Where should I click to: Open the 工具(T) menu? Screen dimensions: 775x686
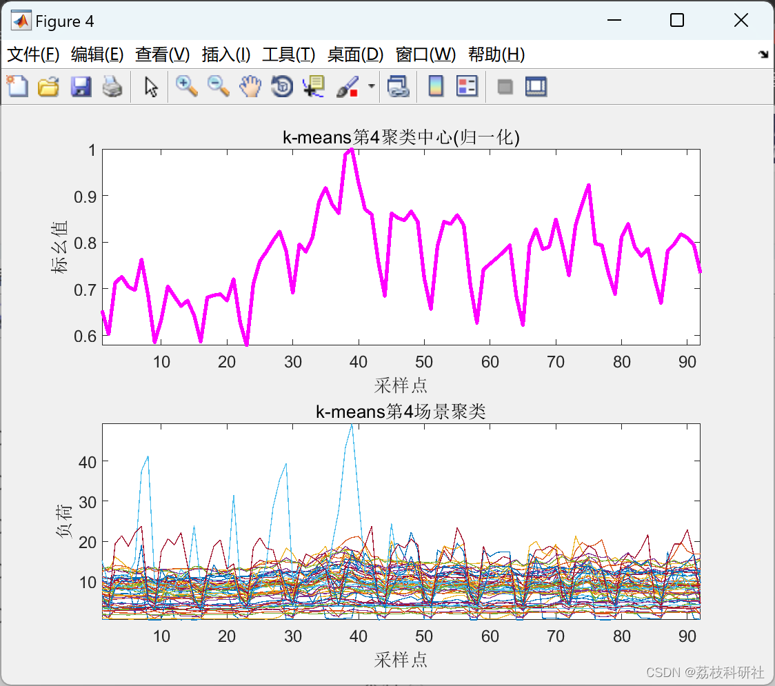[x=289, y=54]
